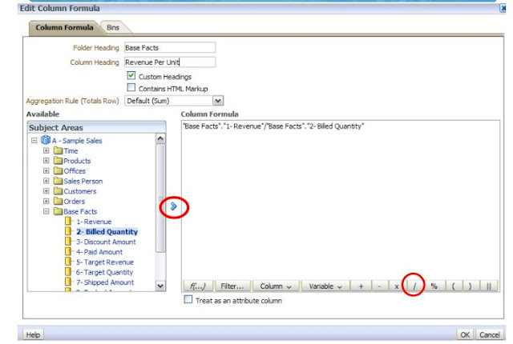
Task: Click the Column Heading input field
Action: 170,62
